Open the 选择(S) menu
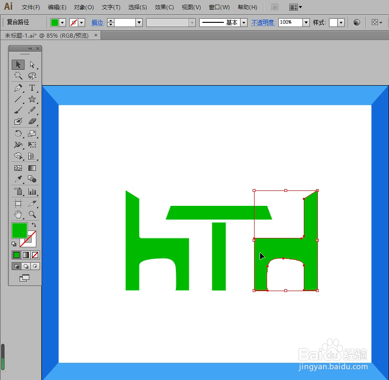Viewport: 389px width, 380px height. pyautogui.click(x=137, y=7)
